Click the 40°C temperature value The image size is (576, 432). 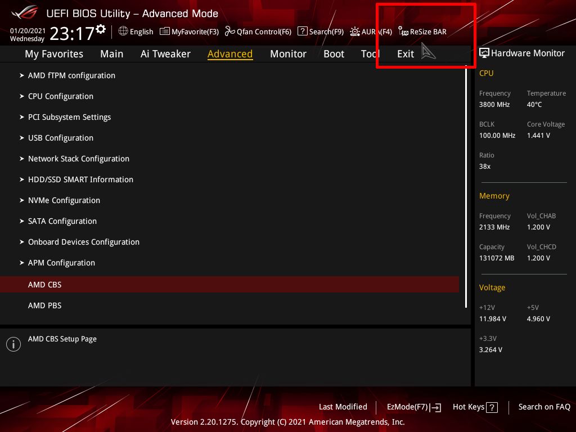(534, 105)
